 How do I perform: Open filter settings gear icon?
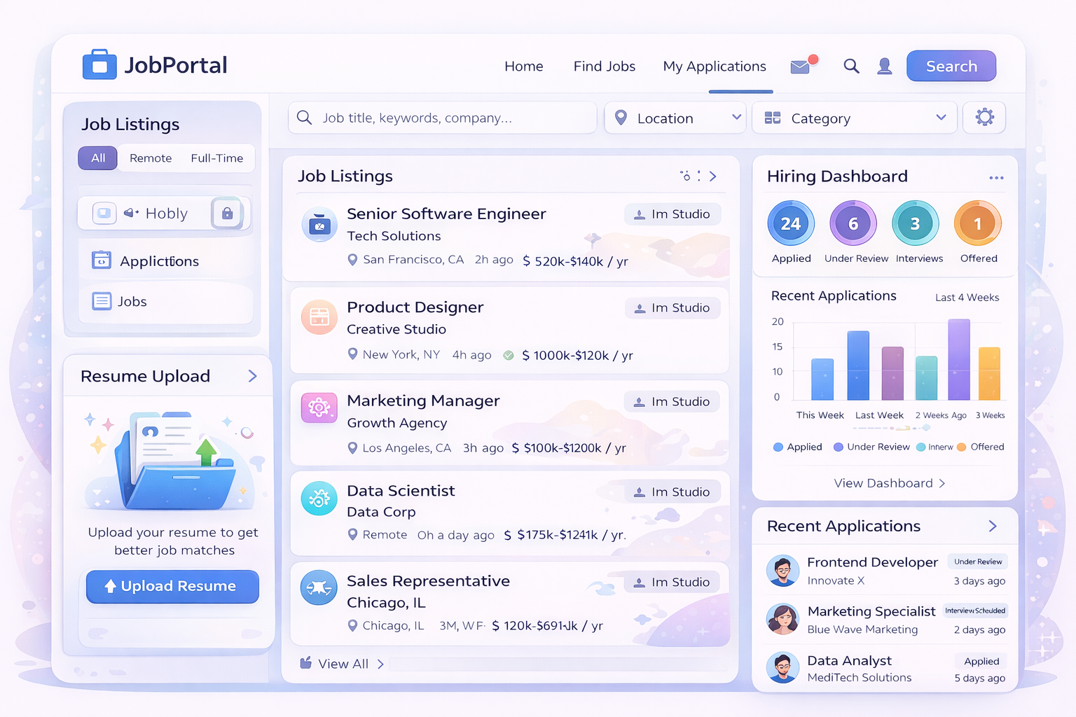984,118
